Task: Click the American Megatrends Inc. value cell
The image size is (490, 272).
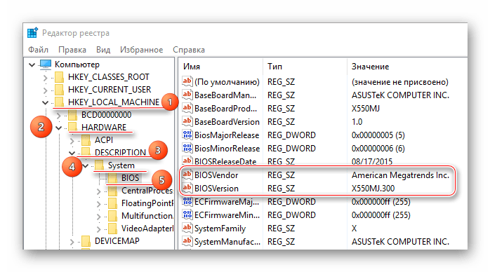Action: (x=400, y=175)
